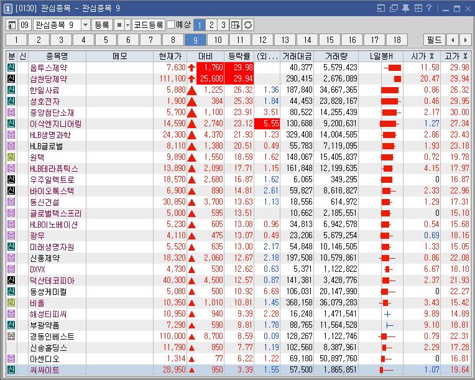Open help via the question mark icon

tap(429, 8)
